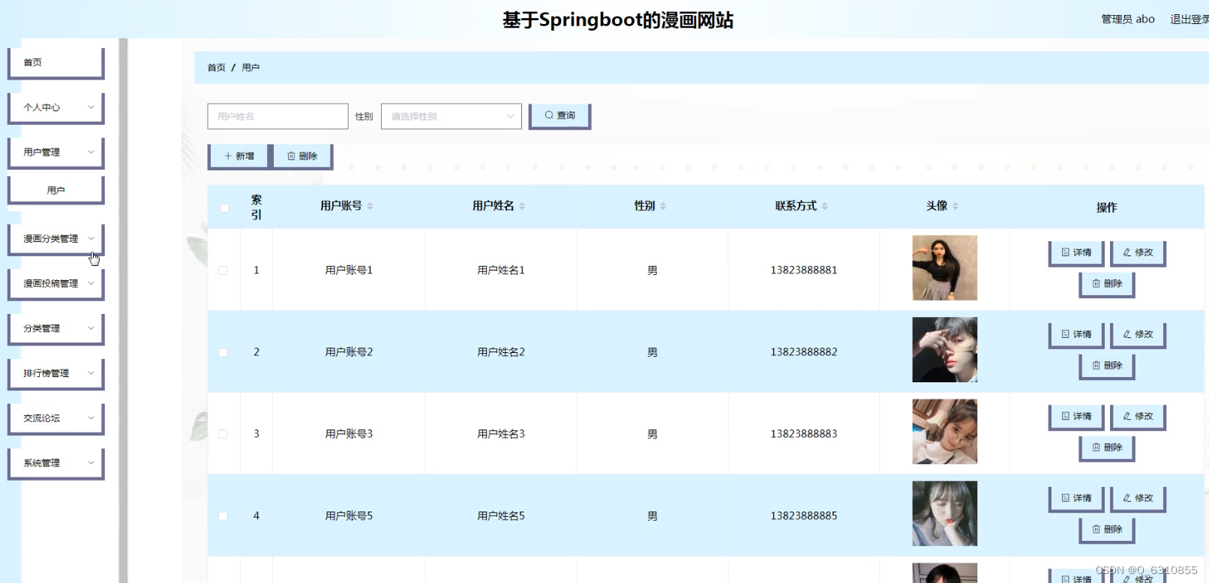
Task: Click the search magnifier icon in 查询 button
Action: pos(549,115)
